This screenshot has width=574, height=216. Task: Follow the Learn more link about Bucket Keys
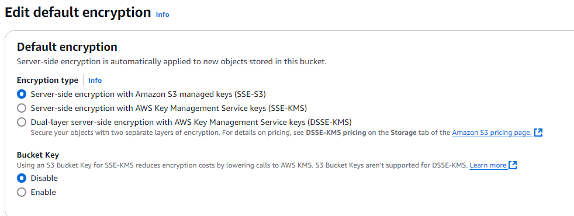488,165
